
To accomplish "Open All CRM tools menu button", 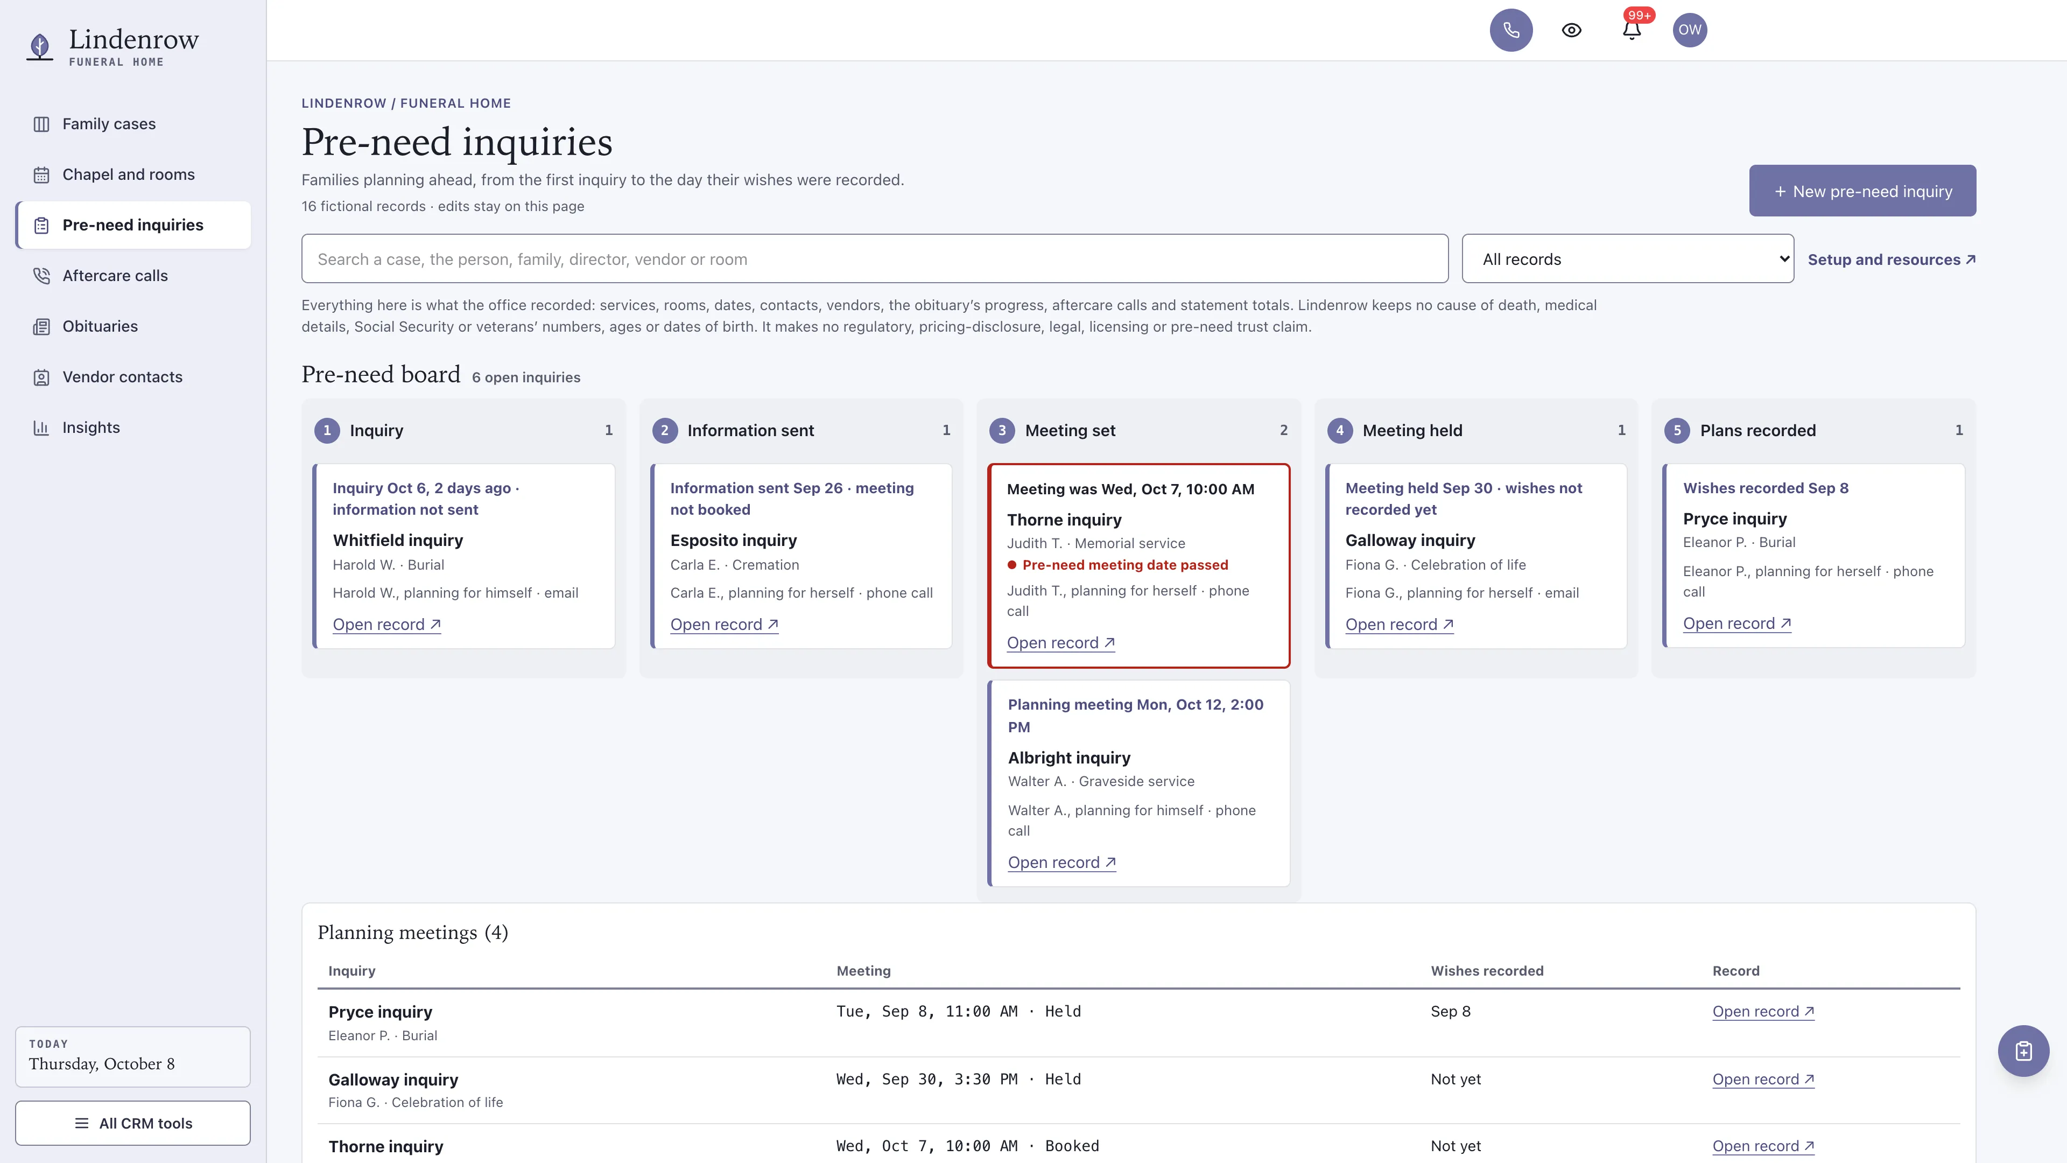I will click(x=133, y=1123).
